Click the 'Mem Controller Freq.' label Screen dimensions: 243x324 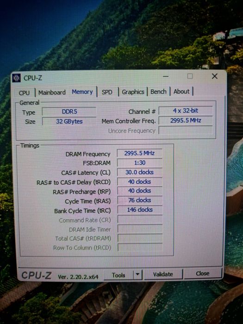point(129,121)
